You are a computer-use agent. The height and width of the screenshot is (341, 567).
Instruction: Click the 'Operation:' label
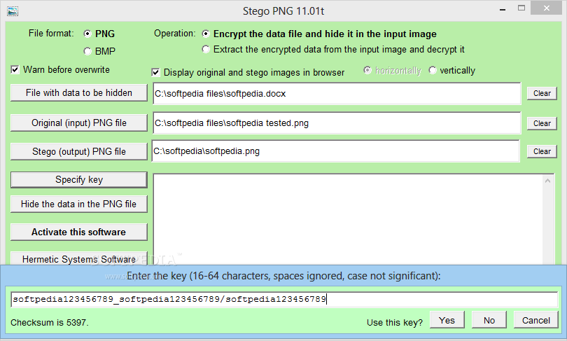tap(175, 34)
